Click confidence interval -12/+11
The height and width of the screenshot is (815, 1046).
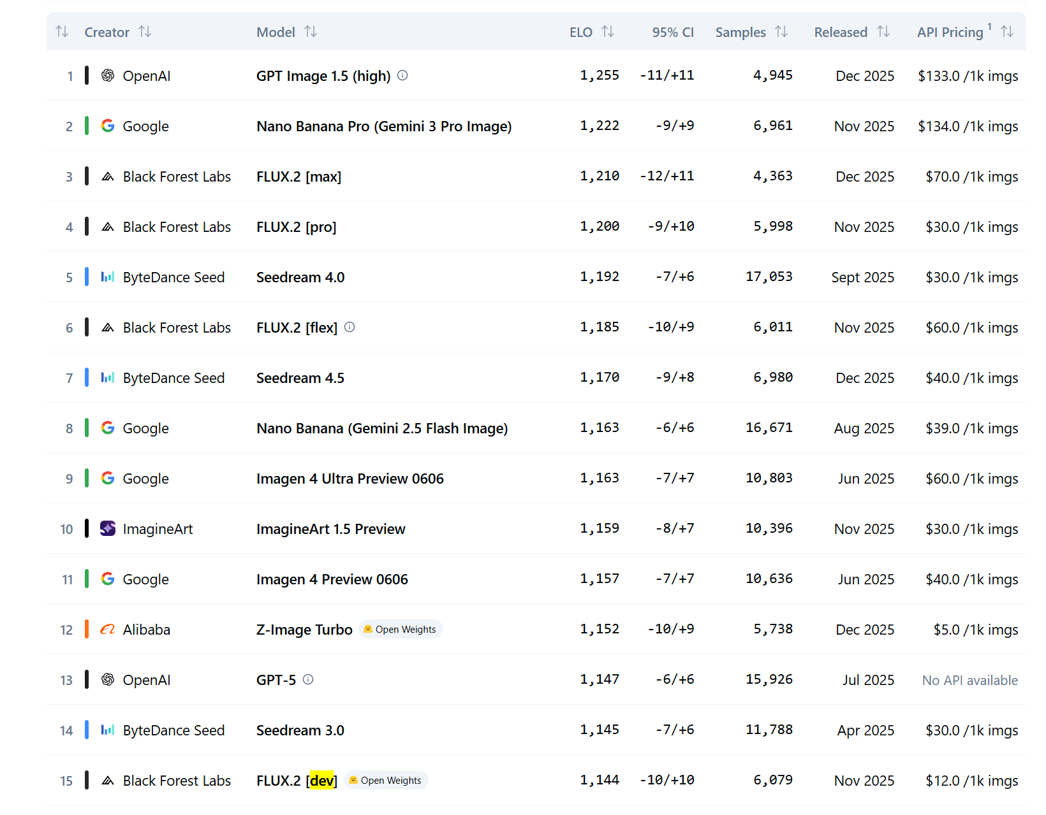click(667, 176)
